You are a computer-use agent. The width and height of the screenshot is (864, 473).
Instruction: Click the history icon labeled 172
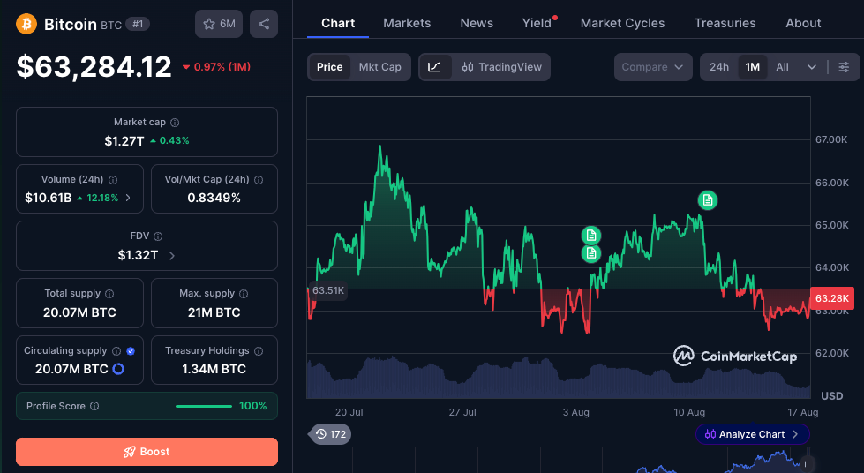pos(331,434)
